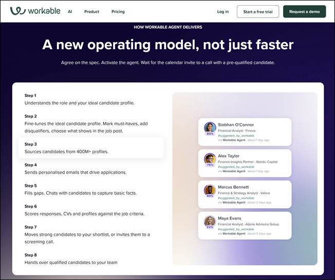This screenshot has height=280, width=335.
Task: Click suggested_by_workable tag on Marcus Bennett's card
Action: (x=236, y=198)
